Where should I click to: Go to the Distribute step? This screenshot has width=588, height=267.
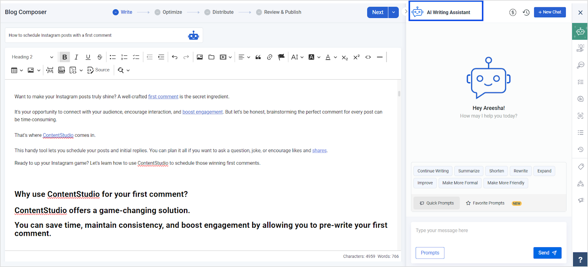pyautogui.click(x=219, y=12)
